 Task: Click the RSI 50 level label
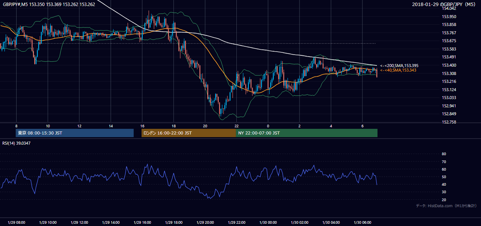pyautogui.click(x=444, y=177)
